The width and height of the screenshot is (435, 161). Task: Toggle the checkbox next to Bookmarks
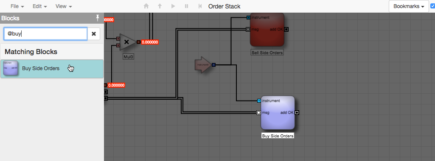[432, 6]
